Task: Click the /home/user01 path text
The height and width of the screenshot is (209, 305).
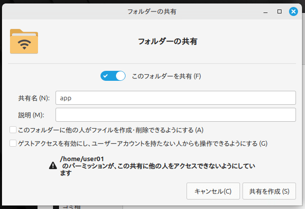Action: [x=82, y=159]
